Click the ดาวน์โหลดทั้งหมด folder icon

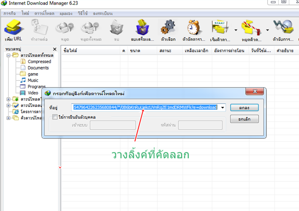[16, 55]
